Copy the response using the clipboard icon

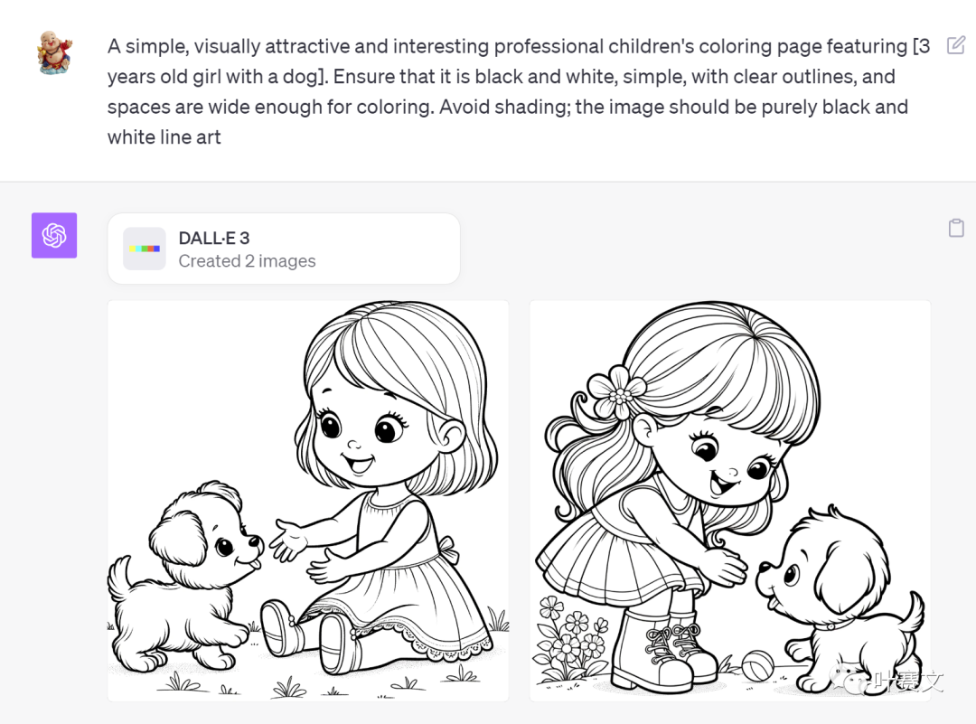(x=956, y=228)
